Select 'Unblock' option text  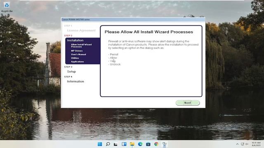point(115,64)
